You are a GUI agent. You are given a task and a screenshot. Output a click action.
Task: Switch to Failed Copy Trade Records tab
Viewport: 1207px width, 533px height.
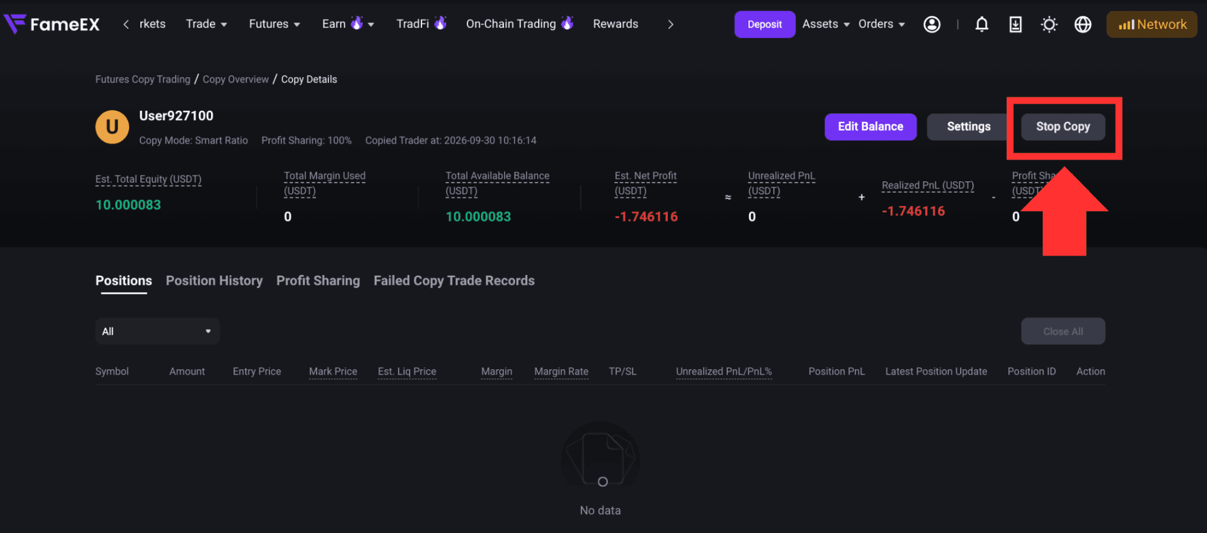click(x=454, y=280)
